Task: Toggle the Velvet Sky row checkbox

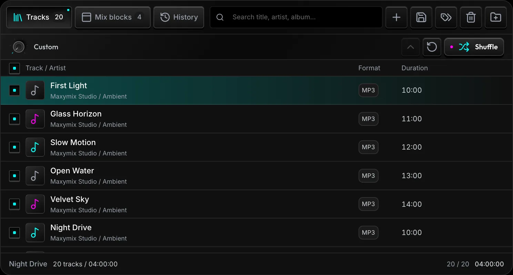Action: 14,204
